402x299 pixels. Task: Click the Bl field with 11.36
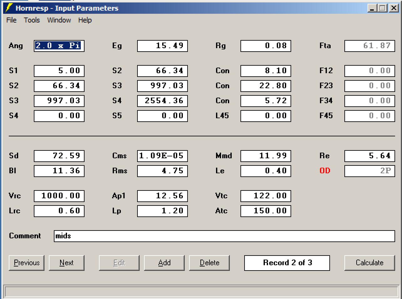[x=59, y=171]
